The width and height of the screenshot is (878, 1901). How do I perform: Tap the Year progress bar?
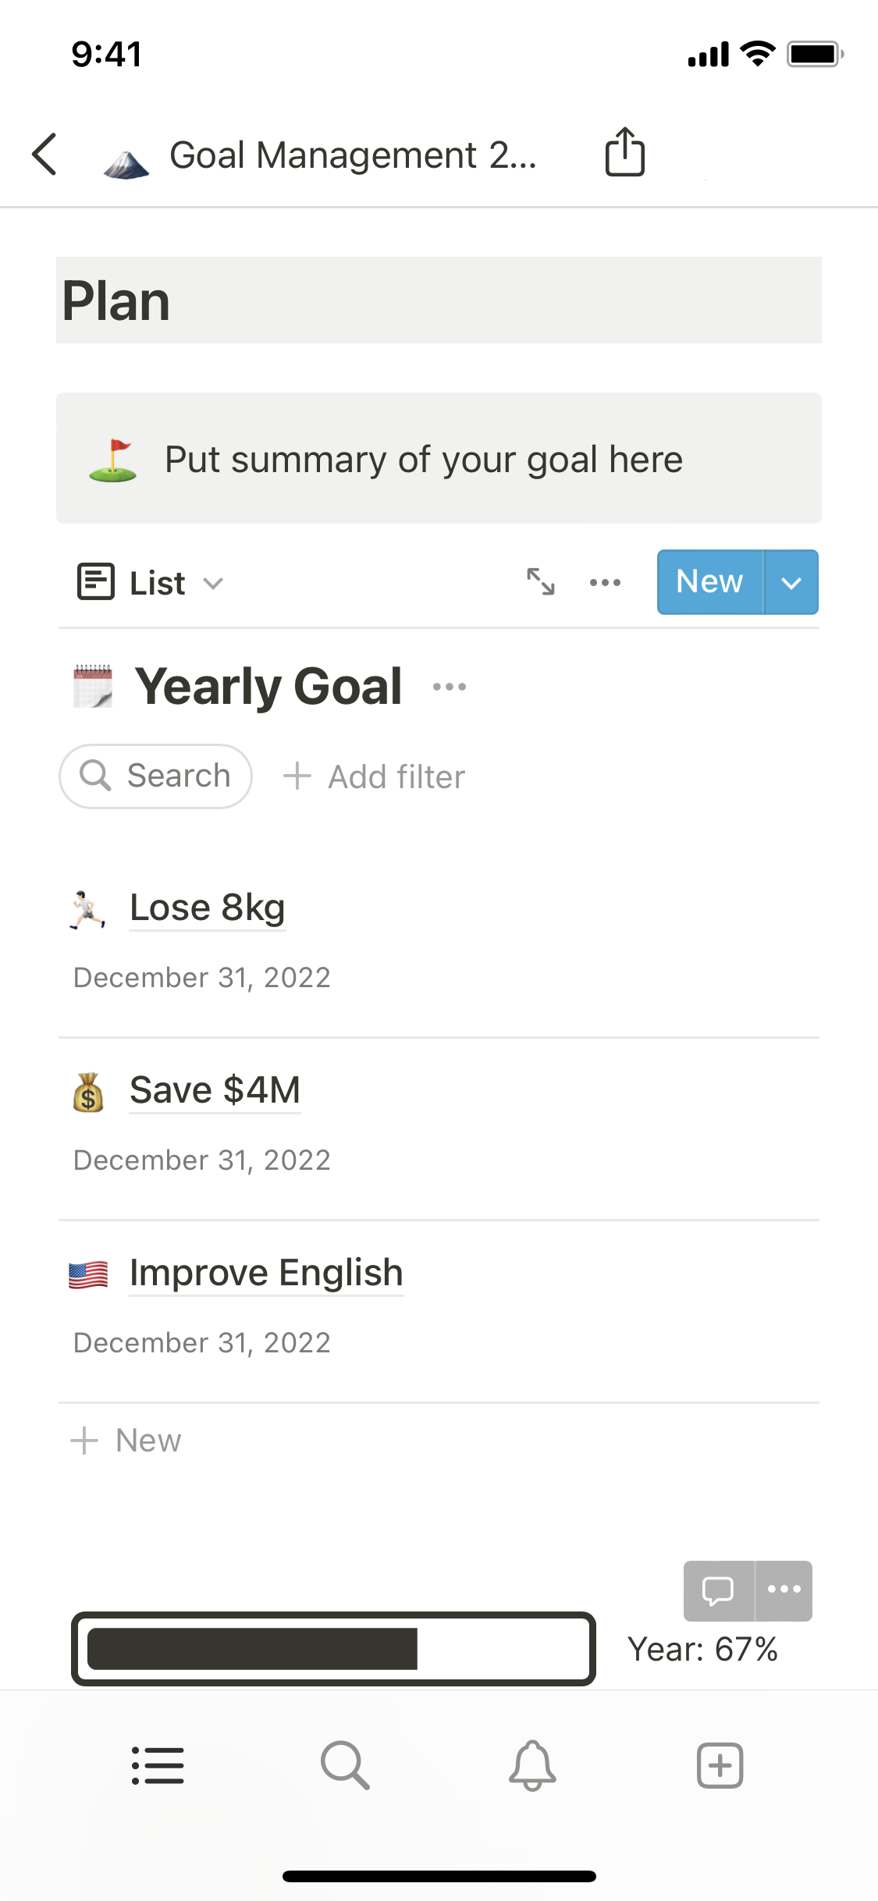333,1648
